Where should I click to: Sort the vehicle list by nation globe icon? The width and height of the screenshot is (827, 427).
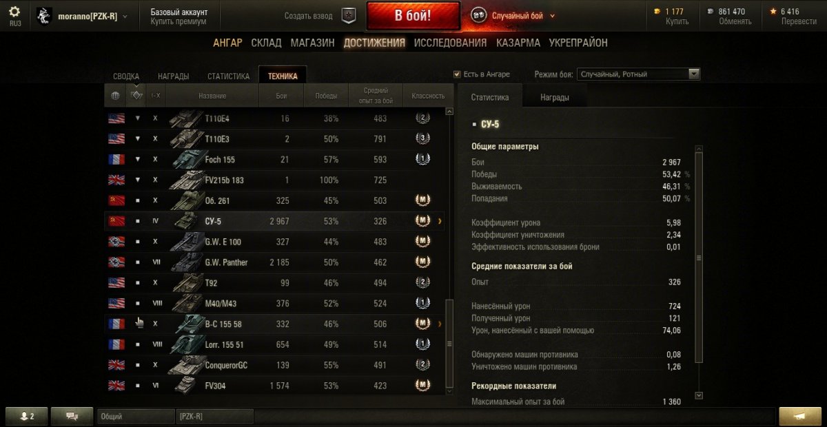(115, 96)
